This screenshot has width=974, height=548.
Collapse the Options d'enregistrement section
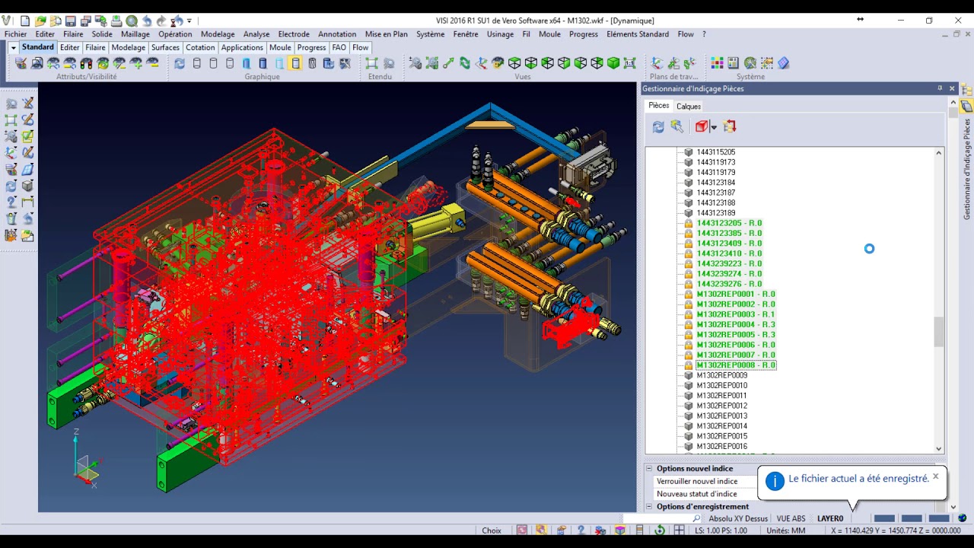click(x=649, y=507)
